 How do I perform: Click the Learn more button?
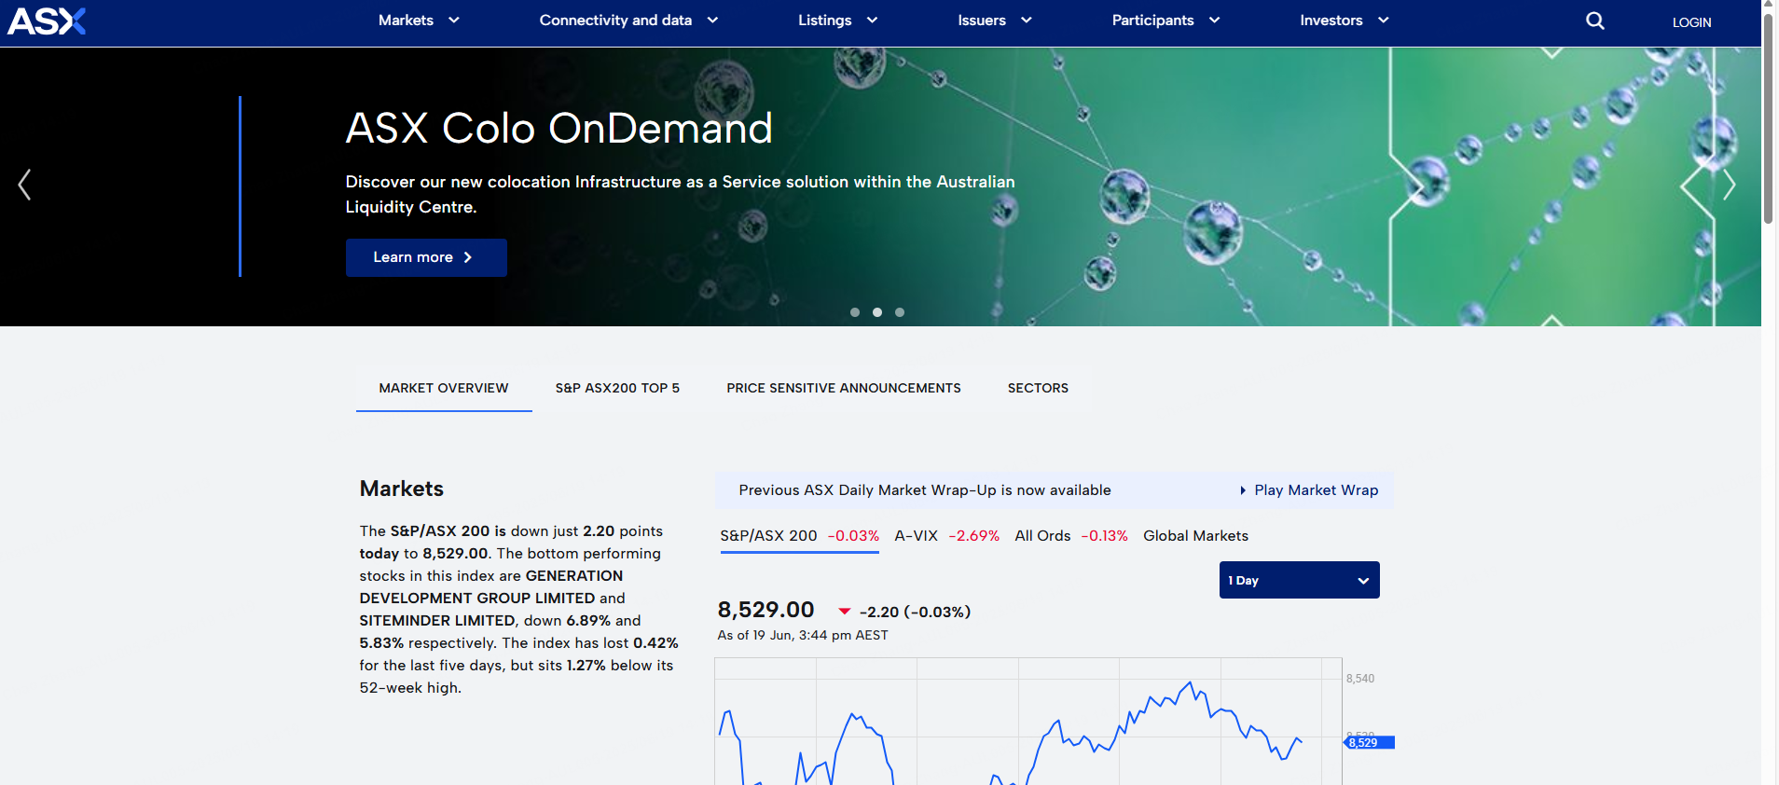point(426,257)
